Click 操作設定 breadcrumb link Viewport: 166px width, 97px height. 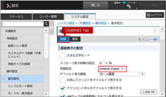(x=101, y=23)
